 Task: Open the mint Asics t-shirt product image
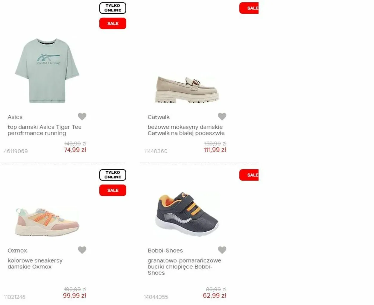(x=47, y=71)
